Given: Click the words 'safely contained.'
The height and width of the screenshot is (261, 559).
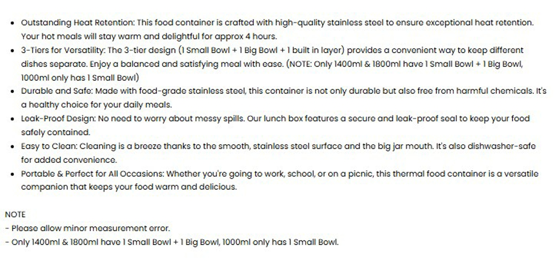Looking at the screenshot, I should click(55, 132).
